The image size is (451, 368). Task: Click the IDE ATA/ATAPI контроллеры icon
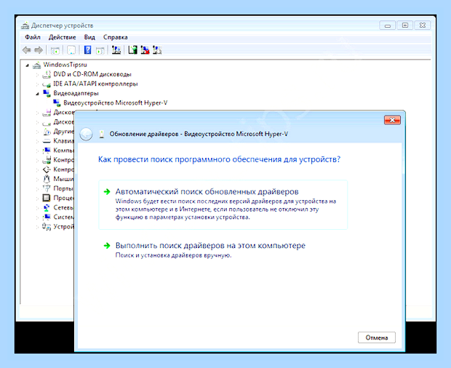[47, 84]
